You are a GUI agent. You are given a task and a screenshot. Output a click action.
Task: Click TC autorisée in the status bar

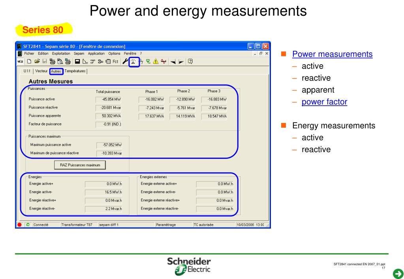click(x=203, y=225)
